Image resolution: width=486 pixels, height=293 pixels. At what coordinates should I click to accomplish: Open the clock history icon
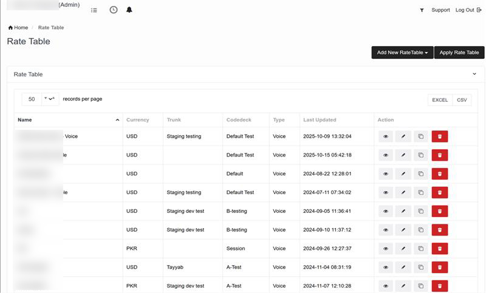pos(114,10)
